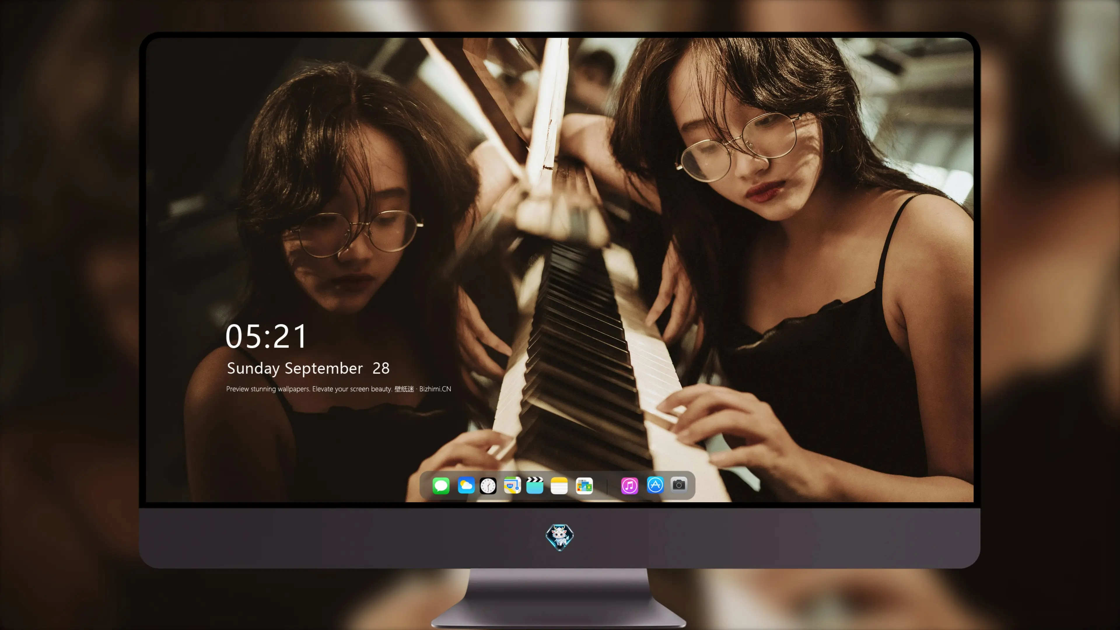Click the Sunday September 28 date text

(308, 369)
